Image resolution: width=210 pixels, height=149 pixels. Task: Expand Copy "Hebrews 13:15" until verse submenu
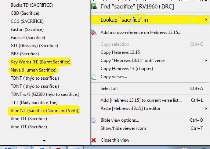click(x=206, y=60)
